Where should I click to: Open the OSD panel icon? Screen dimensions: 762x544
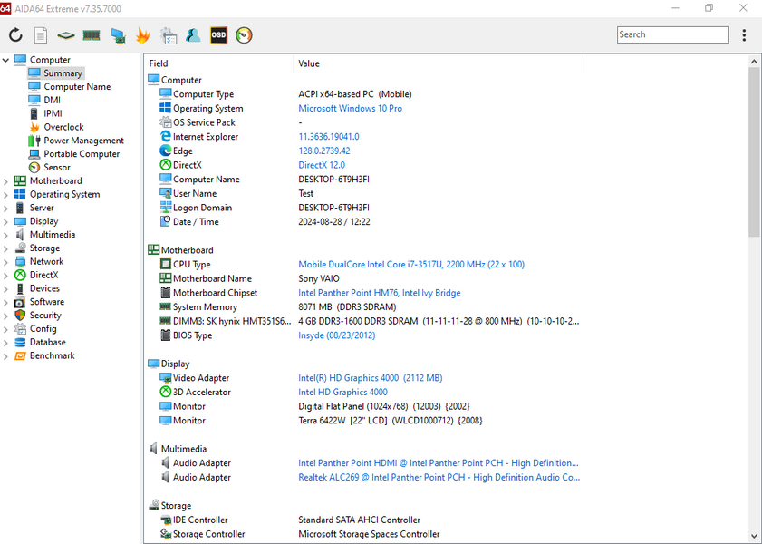[218, 35]
